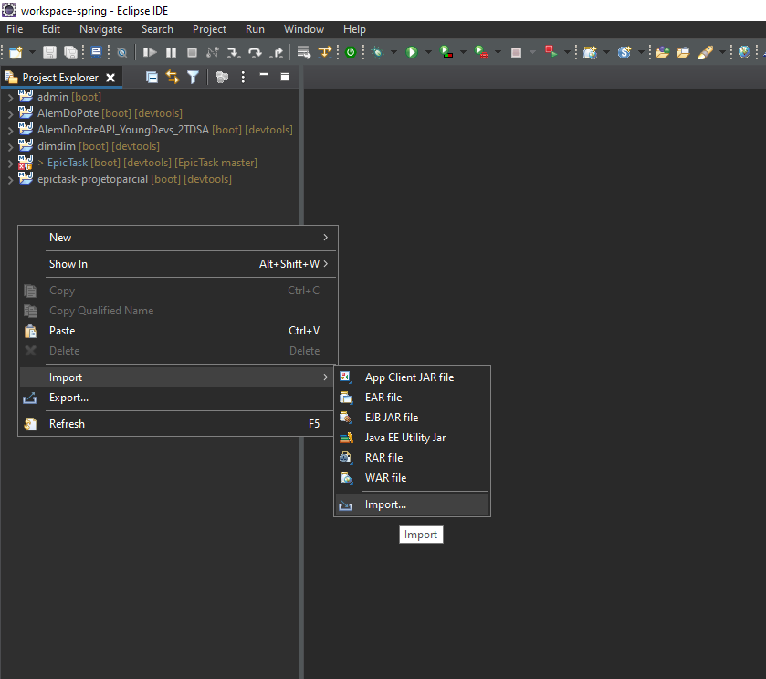Click the Suspend (pause) debug icon
The width and height of the screenshot is (766, 679).
[x=171, y=52]
